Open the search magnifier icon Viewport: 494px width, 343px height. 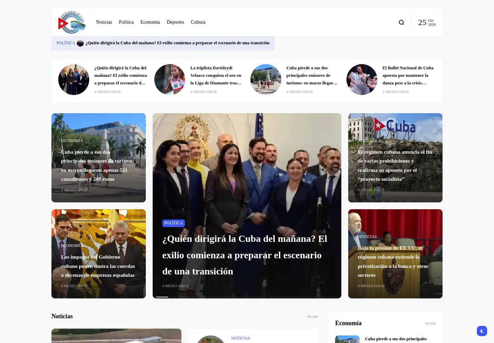point(401,22)
